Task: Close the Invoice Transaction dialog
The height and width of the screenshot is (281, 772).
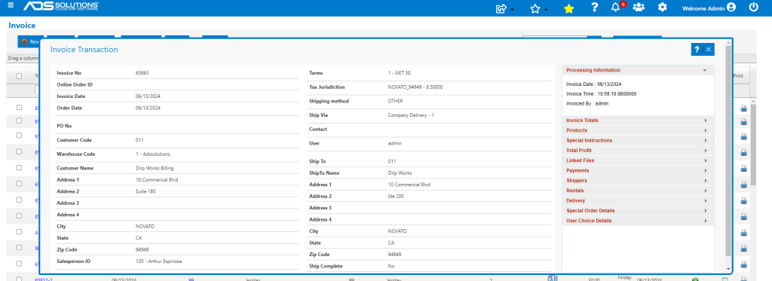Action: (709, 49)
